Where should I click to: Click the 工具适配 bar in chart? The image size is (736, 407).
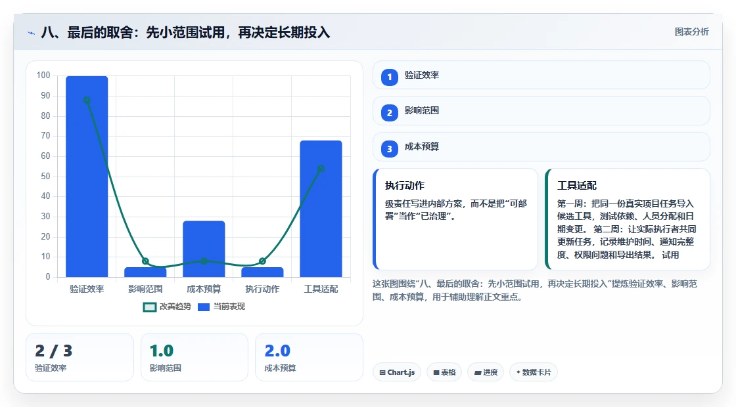click(x=321, y=209)
